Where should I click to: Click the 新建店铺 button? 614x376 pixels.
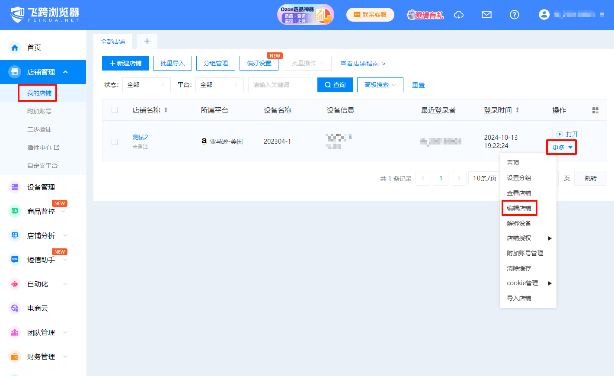(x=125, y=63)
